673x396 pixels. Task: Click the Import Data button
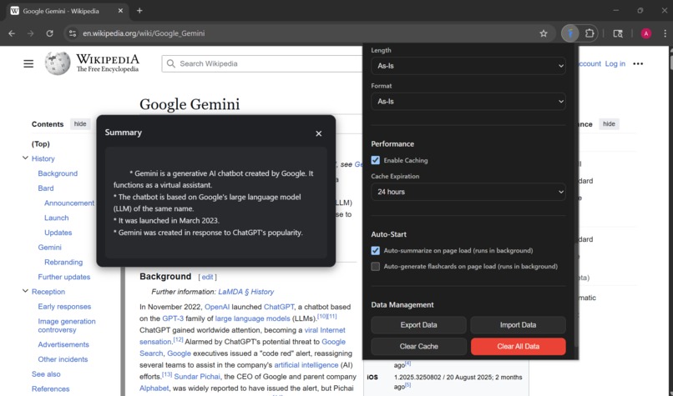tap(518, 325)
